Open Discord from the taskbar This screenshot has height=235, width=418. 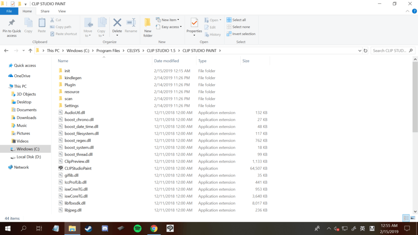tap(105, 228)
